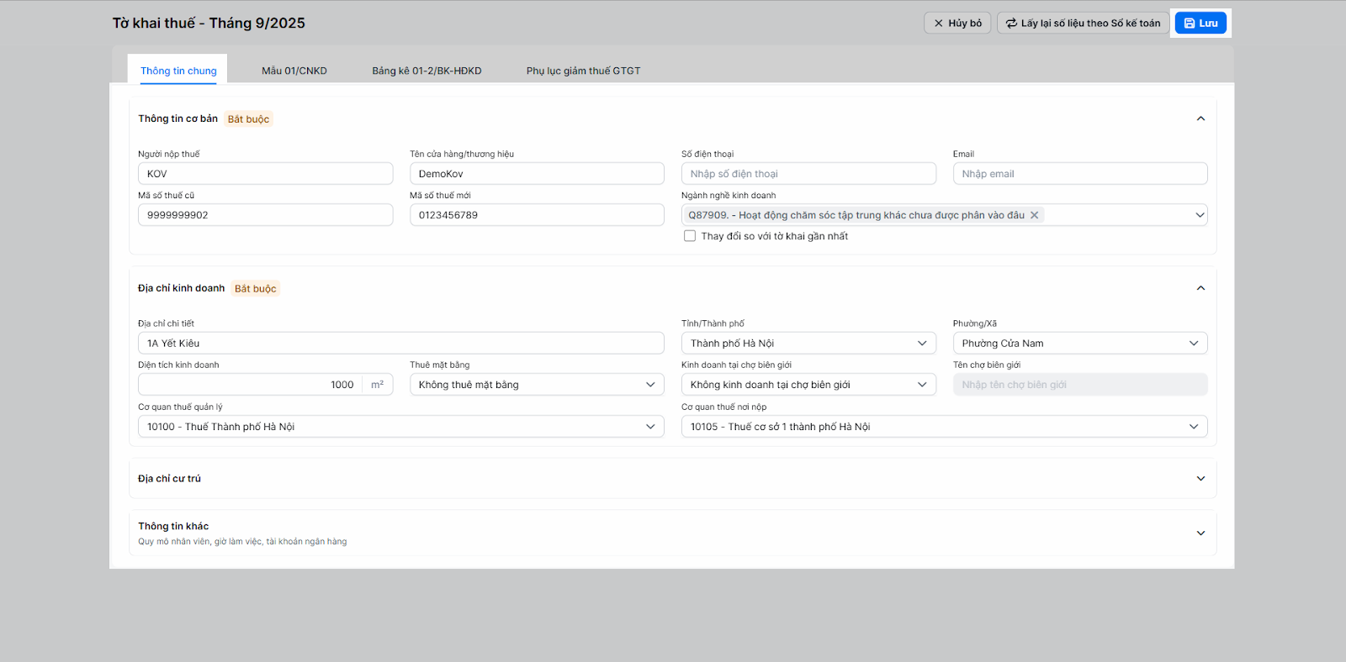Screen dimensions: 1346x662
Task: Click the Email input field
Action: tap(1079, 174)
